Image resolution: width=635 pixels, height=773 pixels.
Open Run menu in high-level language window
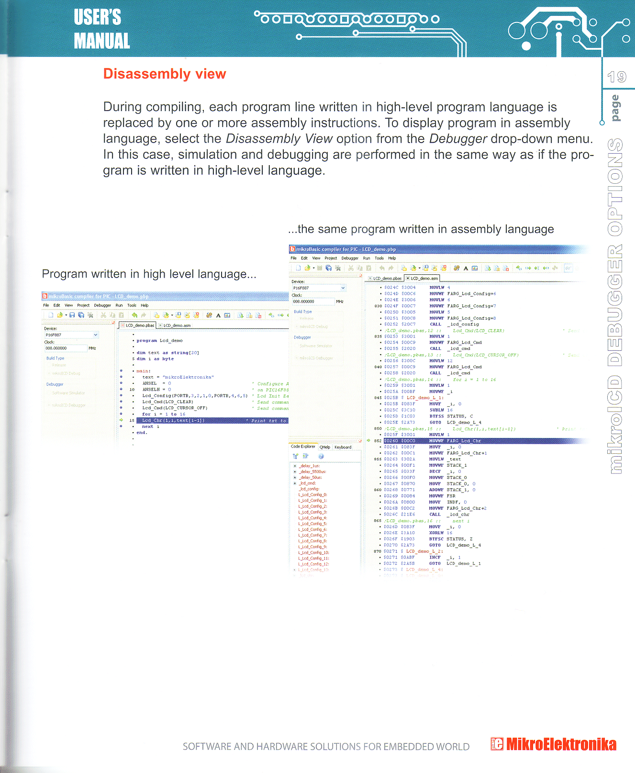point(119,305)
